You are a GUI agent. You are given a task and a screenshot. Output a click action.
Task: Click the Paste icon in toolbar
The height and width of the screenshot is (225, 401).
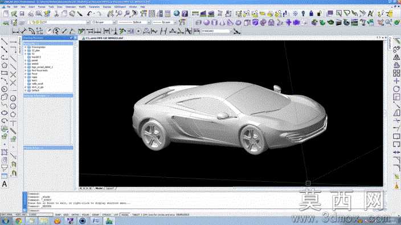click(72, 14)
